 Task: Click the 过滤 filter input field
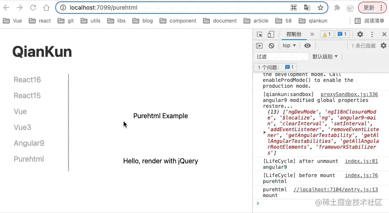(282, 57)
